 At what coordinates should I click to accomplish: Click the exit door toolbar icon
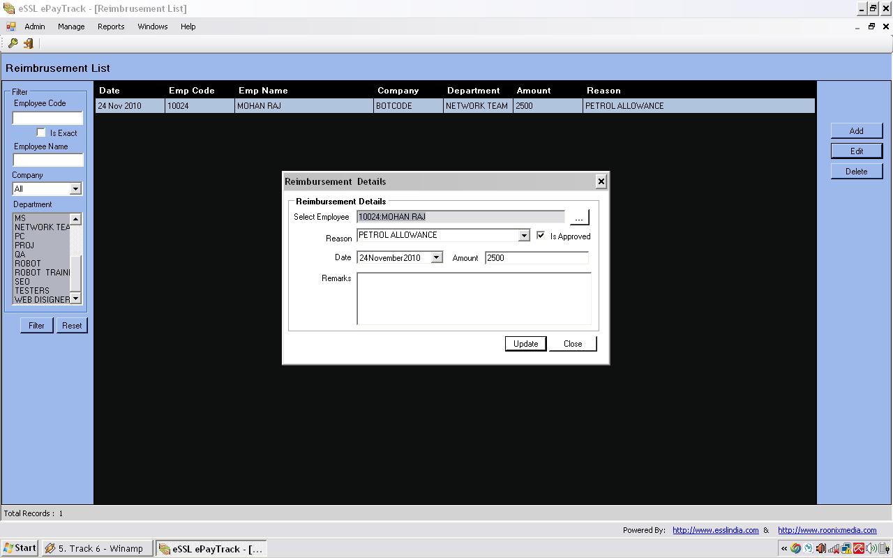pos(29,43)
